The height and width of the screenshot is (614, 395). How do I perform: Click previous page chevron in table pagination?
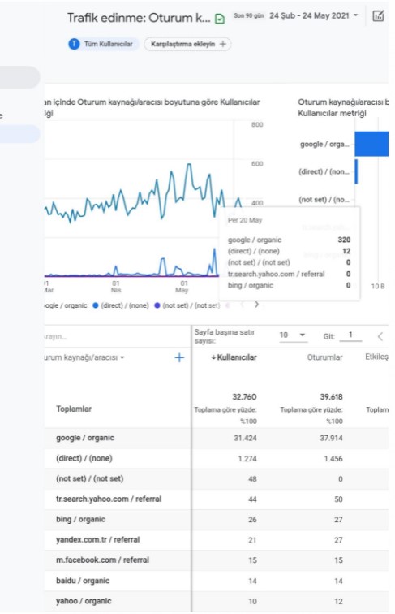[x=380, y=336]
